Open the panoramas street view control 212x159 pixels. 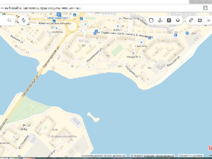(x=160, y=21)
